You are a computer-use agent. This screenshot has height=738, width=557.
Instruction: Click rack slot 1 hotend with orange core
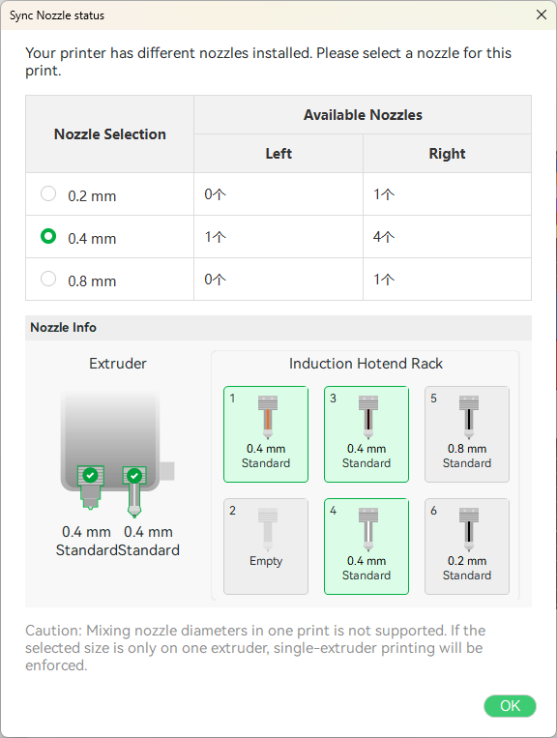point(267,417)
